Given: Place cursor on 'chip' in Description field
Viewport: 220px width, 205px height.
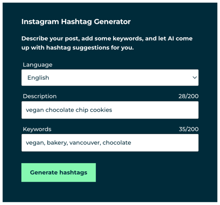Looking at the screenshot, I should click(x=82, y=110).
